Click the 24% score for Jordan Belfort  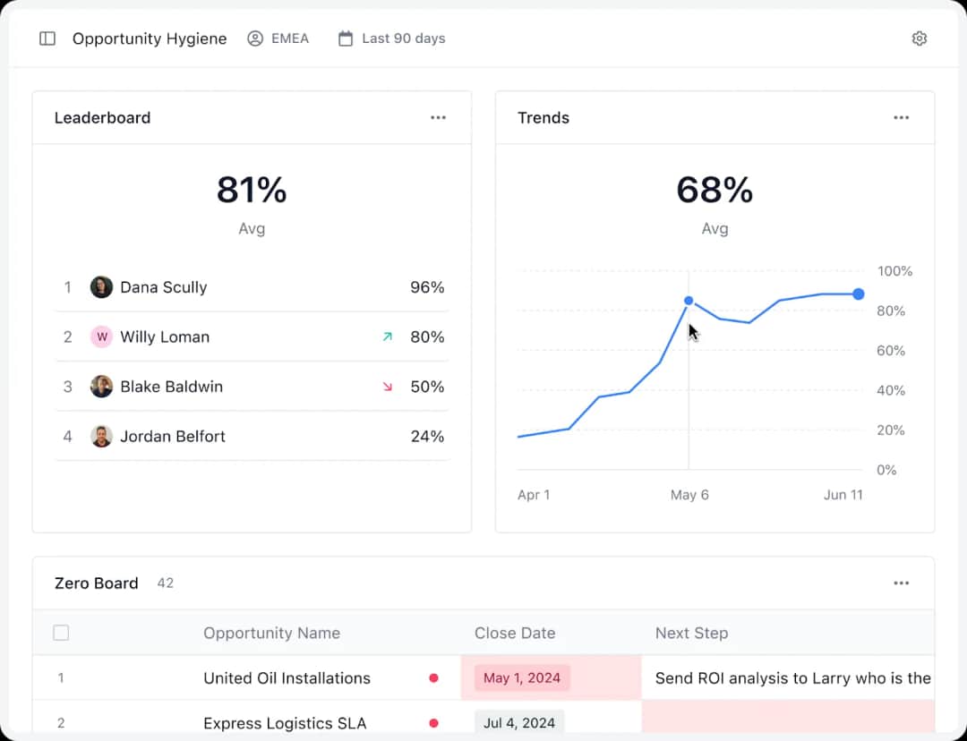click(x=427, y=437)
